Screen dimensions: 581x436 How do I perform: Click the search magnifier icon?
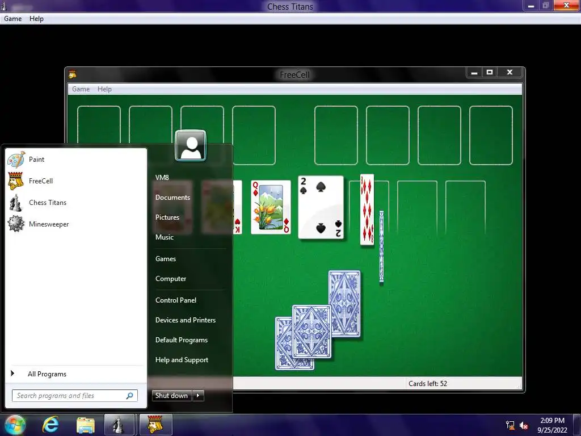(130, 396)
